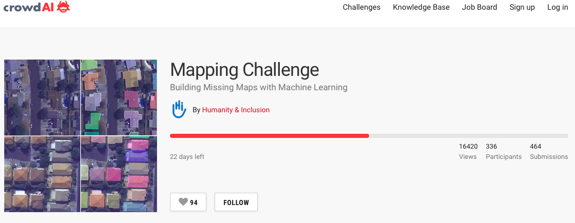Open the Job Board page
The height and width of the screenshot is (223, 575).
point(480,7)
